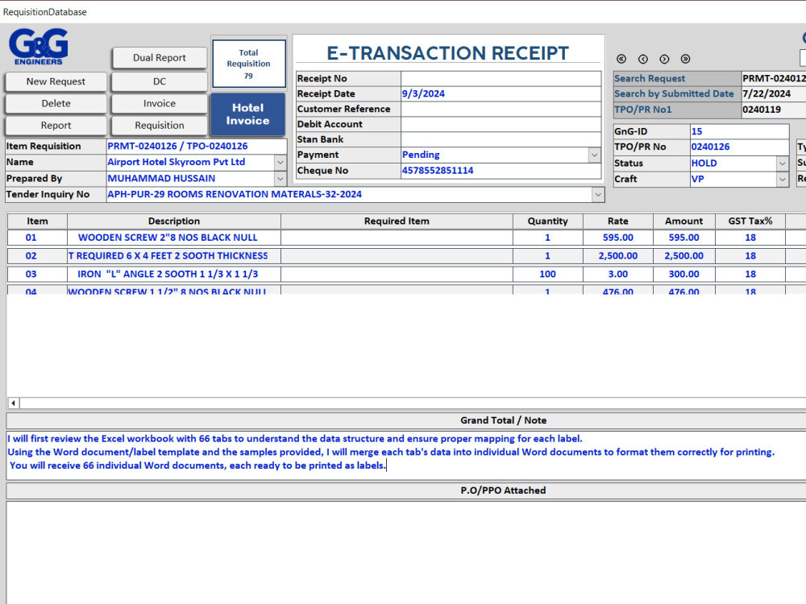Click the GST Tax% column header
This screenshot has height=604, width=806.
[x=750, y=221]
